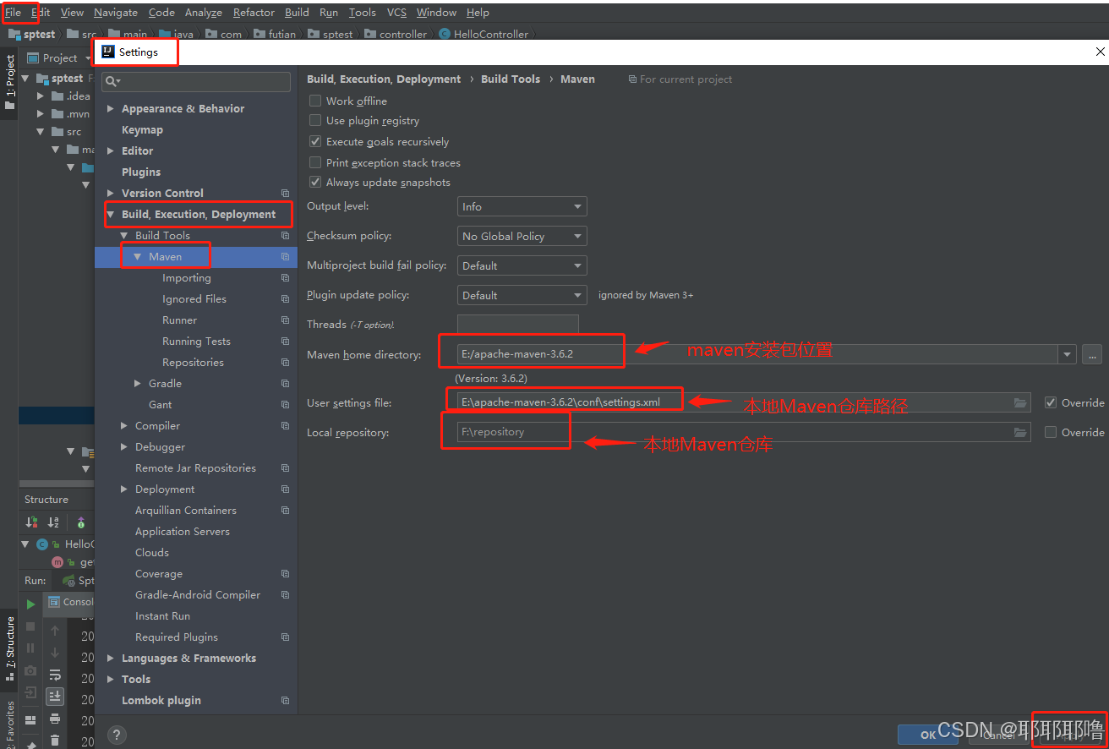Image resolution: width=1109 pixels, height=749 pixels.
Task: Click the Pause icon in Run panel
Action: coord(30,648)
